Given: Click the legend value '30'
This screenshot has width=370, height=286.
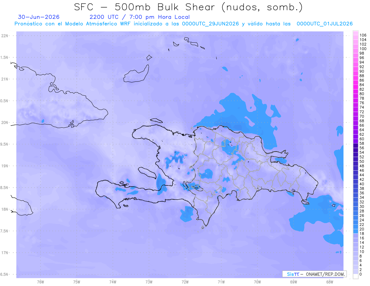Looking at the screenshot, I should click(x=362, y=206).
